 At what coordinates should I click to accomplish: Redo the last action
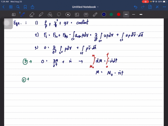143,7
